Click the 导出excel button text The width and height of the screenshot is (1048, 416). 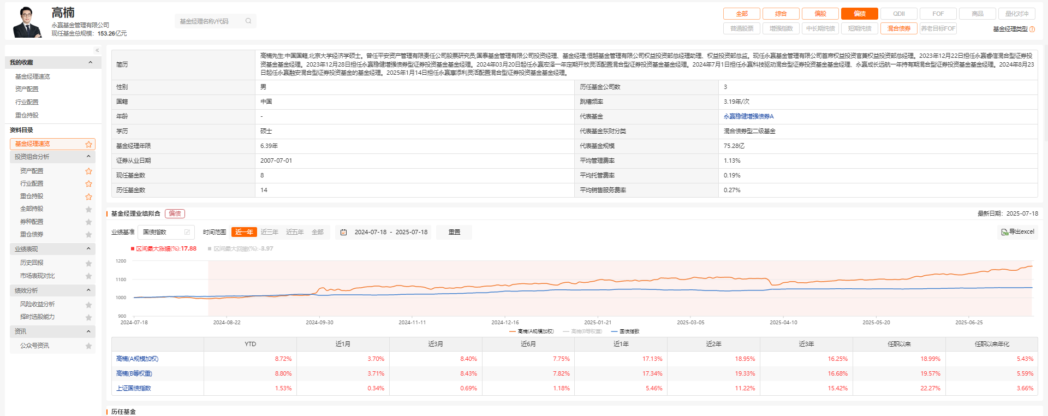pos(1021,232)
